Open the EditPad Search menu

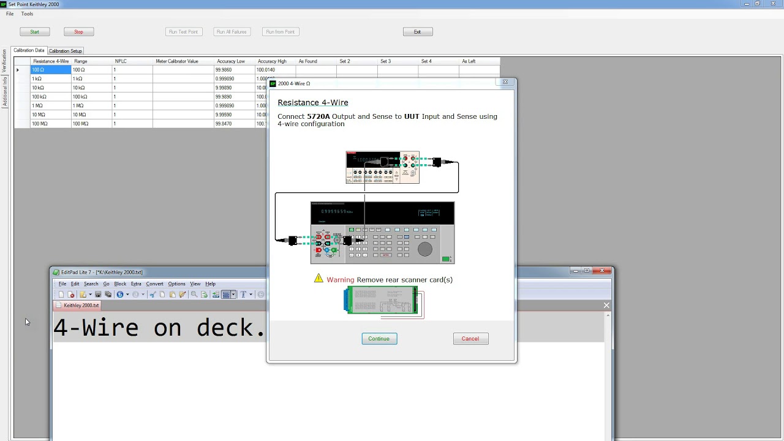coord(91,284)
